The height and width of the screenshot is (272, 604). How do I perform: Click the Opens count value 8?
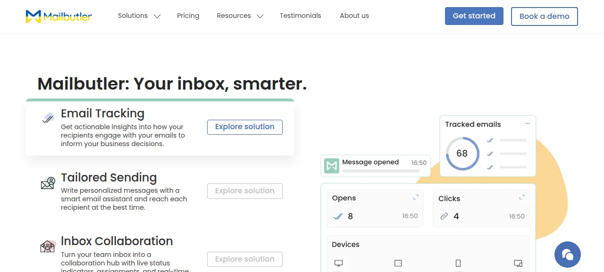pos(350,216)
